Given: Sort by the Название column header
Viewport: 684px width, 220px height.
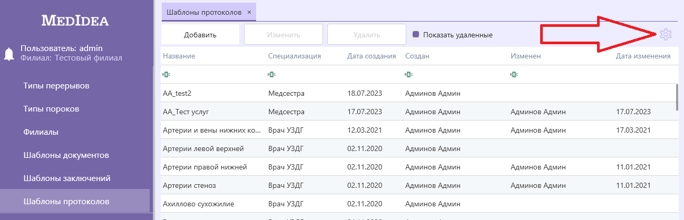Looking at the screenshot, I should click(179, 56).
